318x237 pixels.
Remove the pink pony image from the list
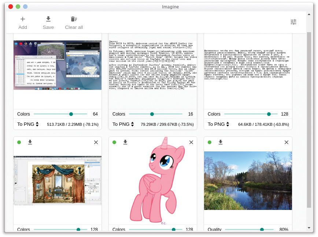(x=191, y=142)
